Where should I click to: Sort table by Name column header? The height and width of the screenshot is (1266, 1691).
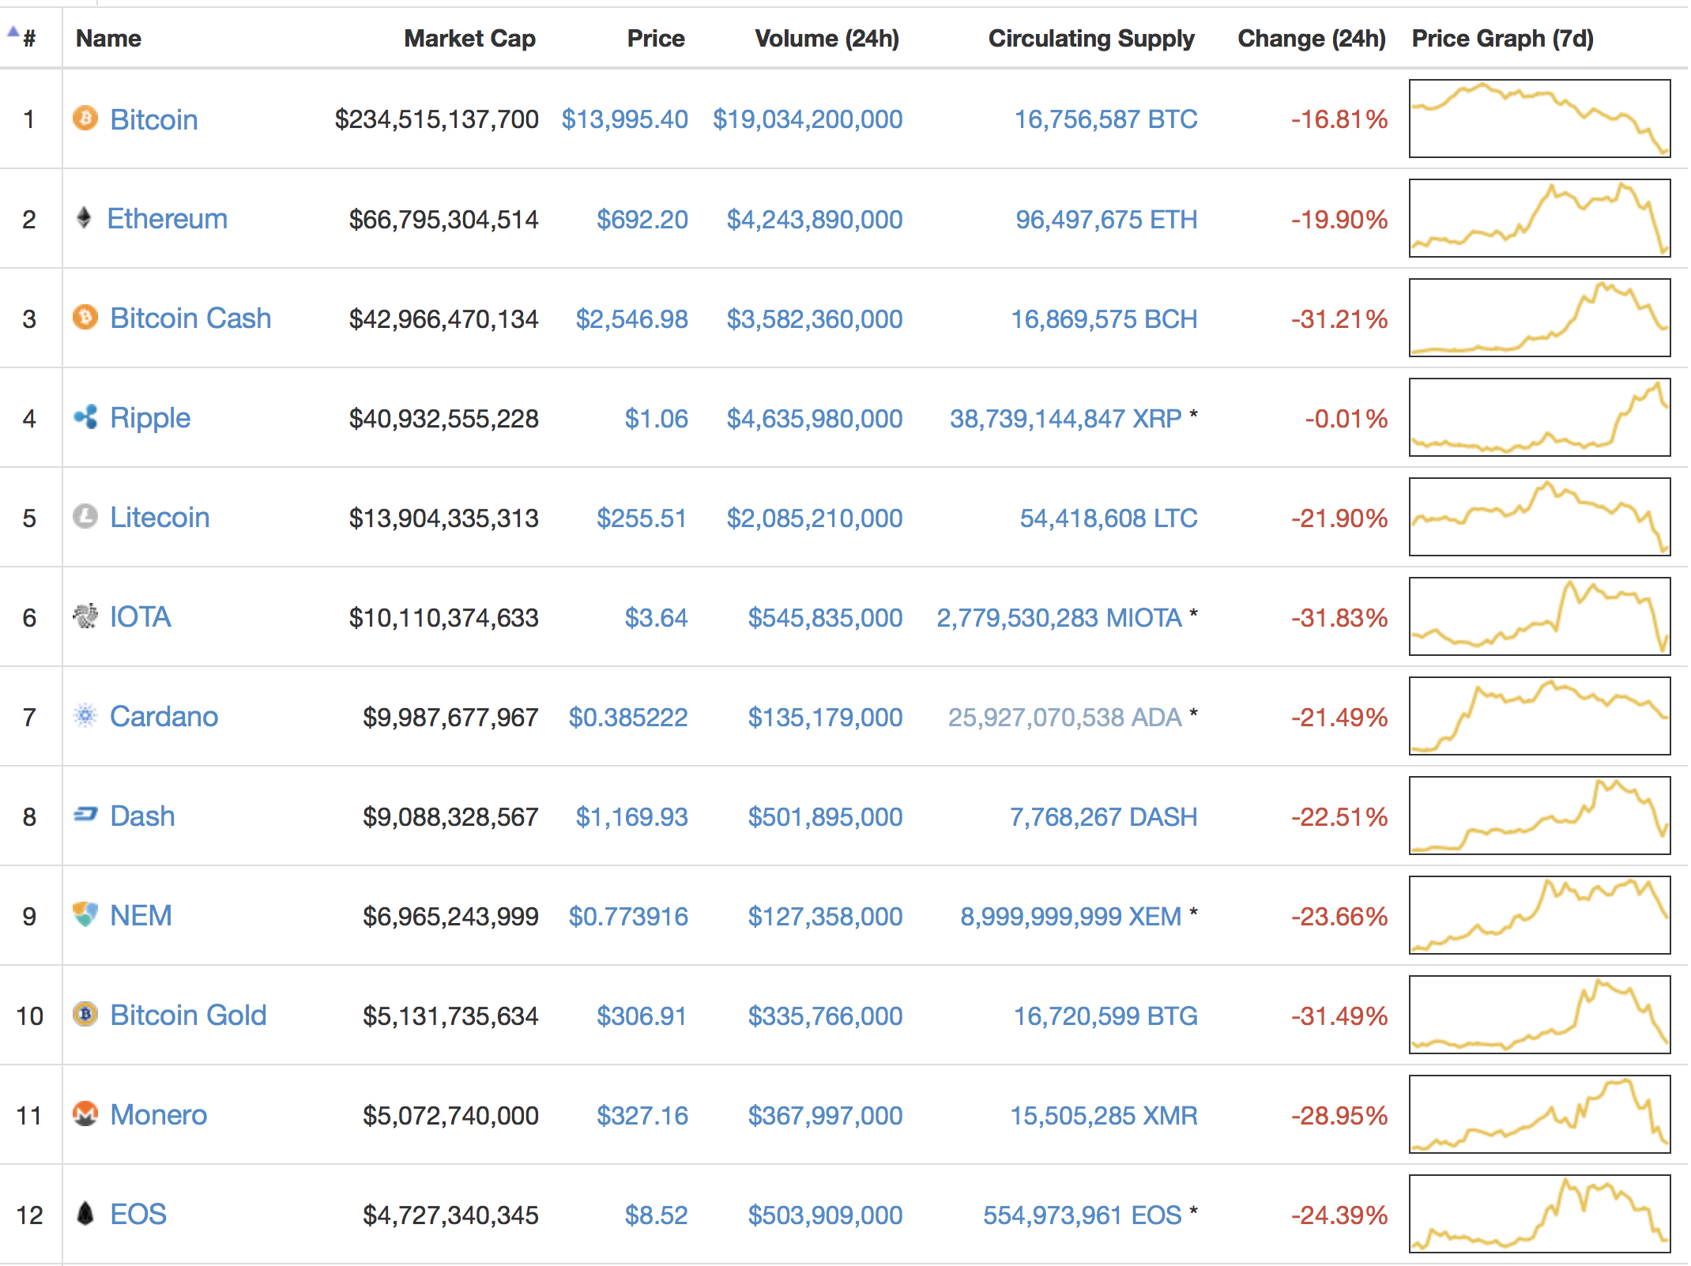(108, 38)
